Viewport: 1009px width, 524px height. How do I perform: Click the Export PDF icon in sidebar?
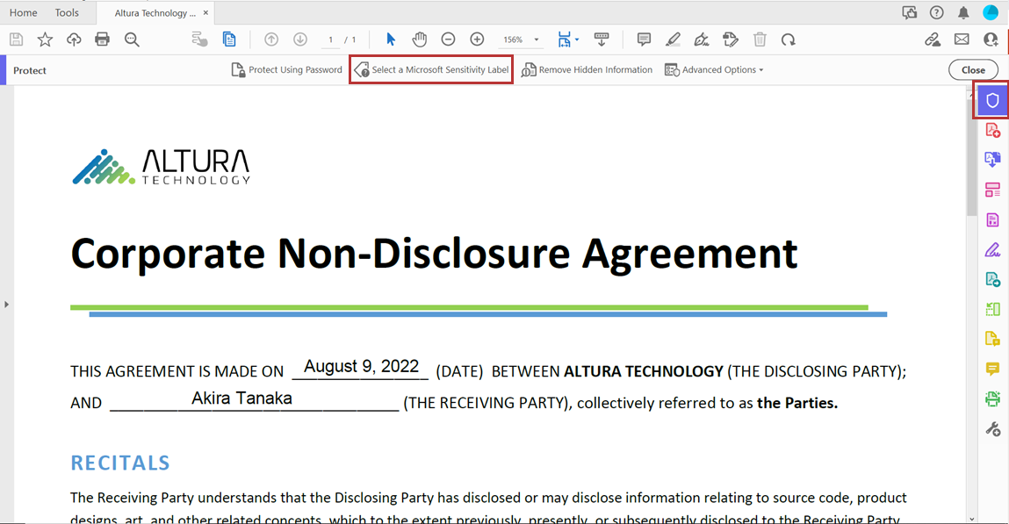pos(991,159)
